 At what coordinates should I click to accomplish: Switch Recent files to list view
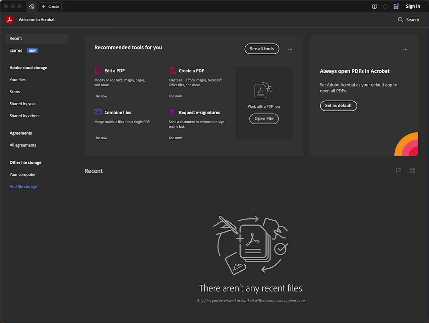pos(399,170)
